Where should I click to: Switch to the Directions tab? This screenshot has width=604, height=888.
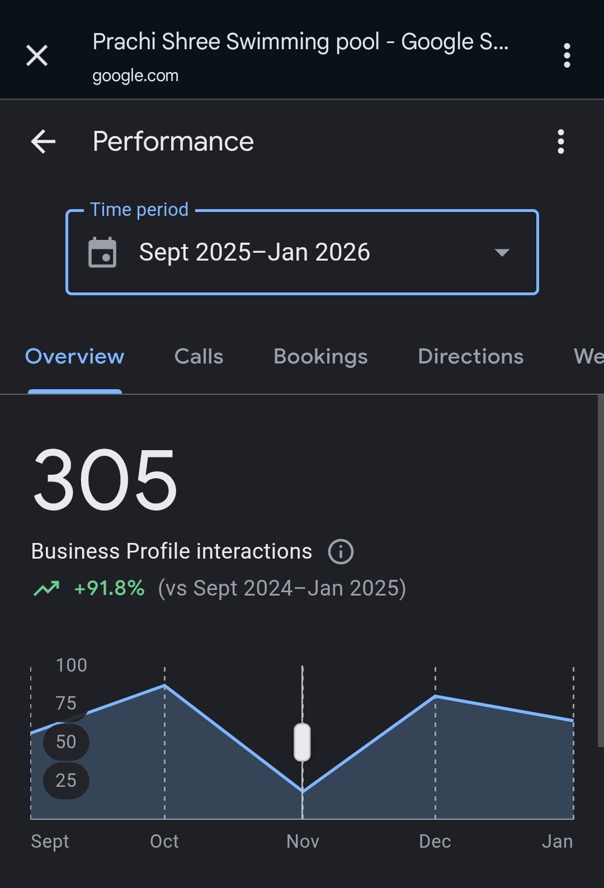[470, 357]
